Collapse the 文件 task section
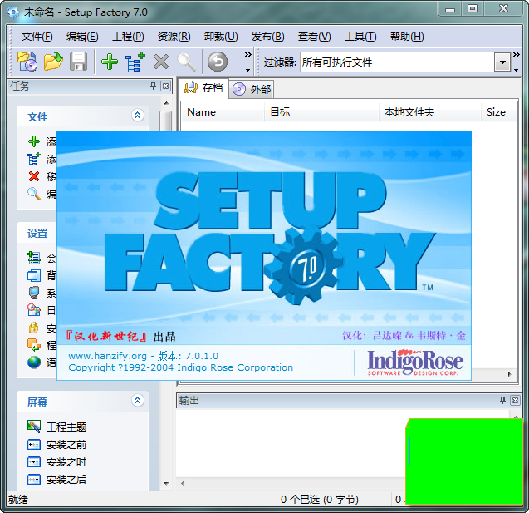This screenshot has width=529, height=513. coord(138,116)
